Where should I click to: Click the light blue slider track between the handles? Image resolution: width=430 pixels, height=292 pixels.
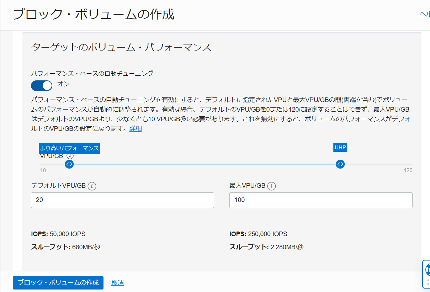[205, 164]
